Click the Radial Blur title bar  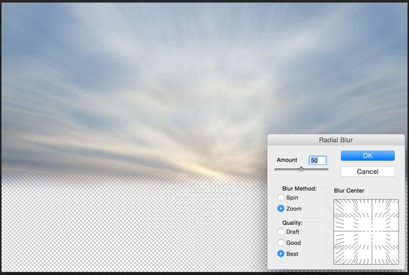tap(336, 140)
